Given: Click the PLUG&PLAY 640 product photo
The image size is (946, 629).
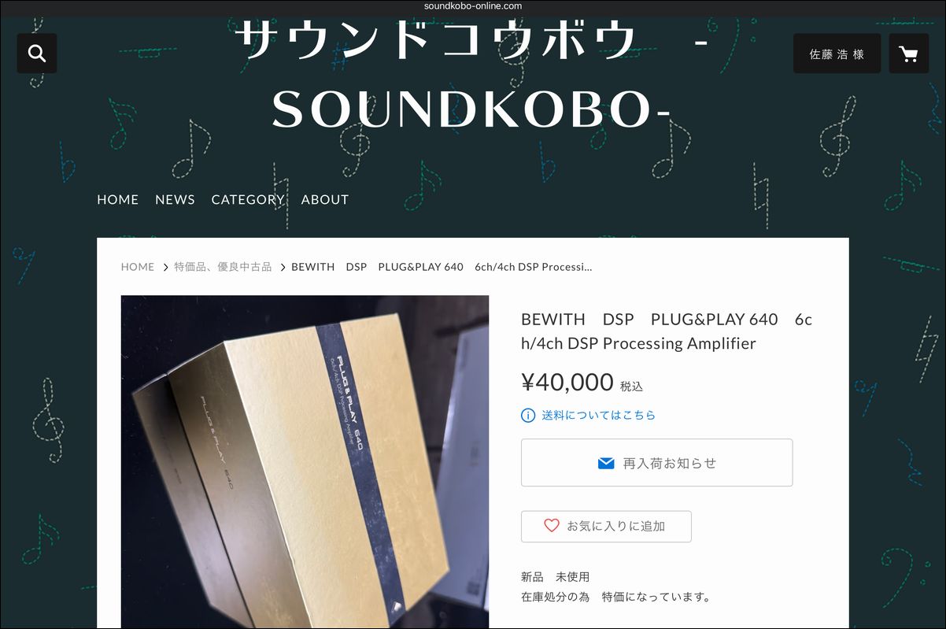Looking at the screenshot, I should pyautogui.click(x=305, y=461).
